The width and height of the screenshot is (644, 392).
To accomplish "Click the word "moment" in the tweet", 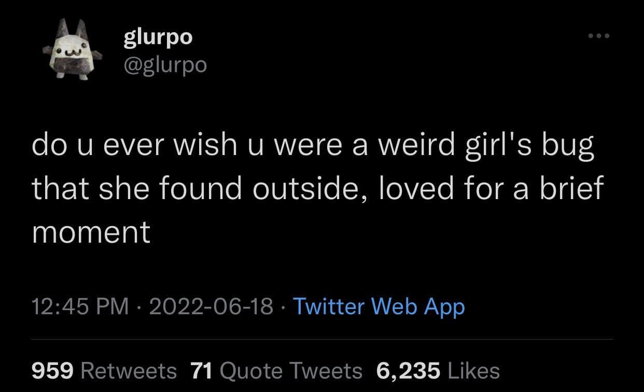I will pos(91,232).
